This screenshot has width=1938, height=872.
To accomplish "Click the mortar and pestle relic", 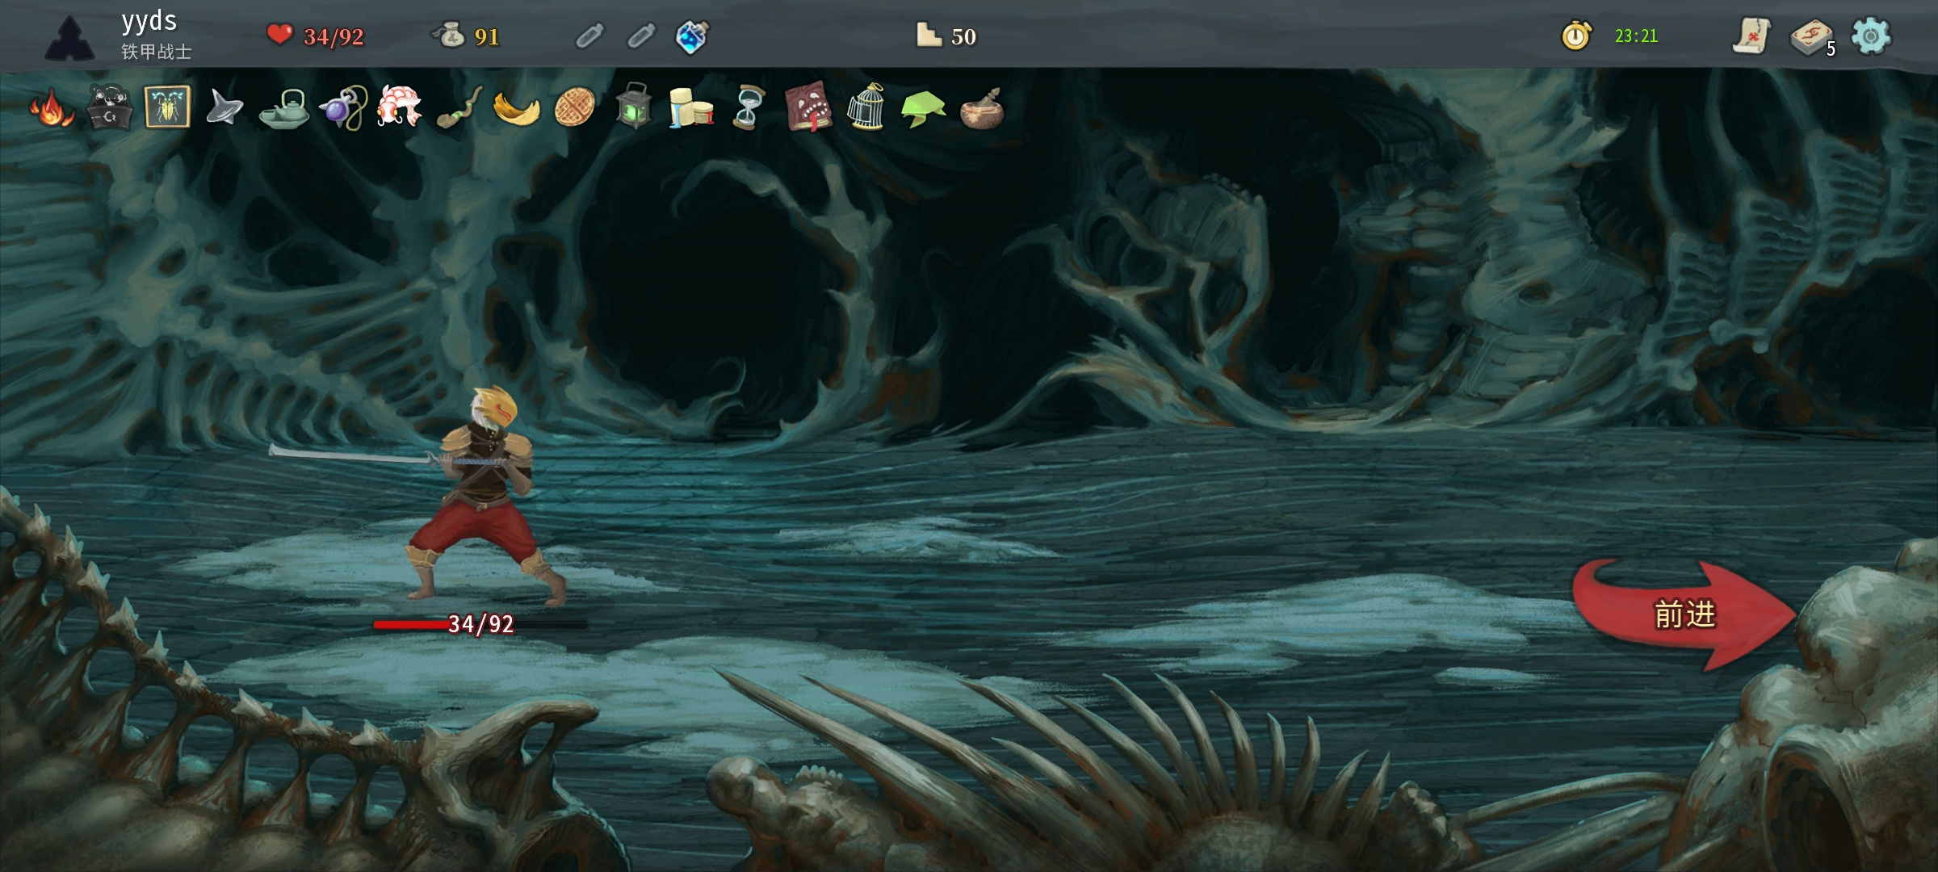I will coord(982,108).
